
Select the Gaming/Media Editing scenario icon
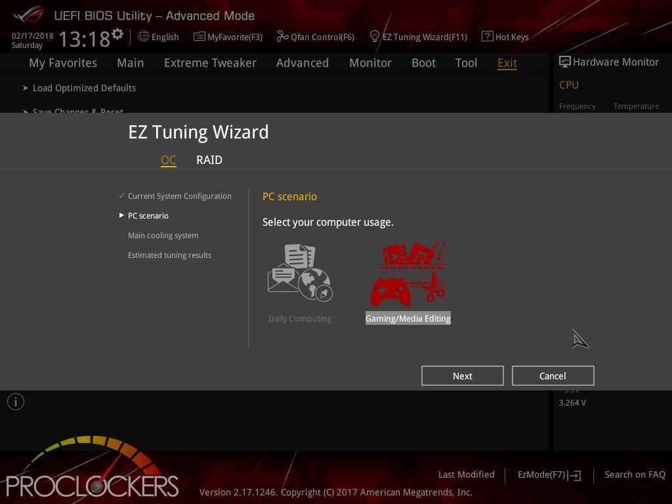[x=408, y=273]
